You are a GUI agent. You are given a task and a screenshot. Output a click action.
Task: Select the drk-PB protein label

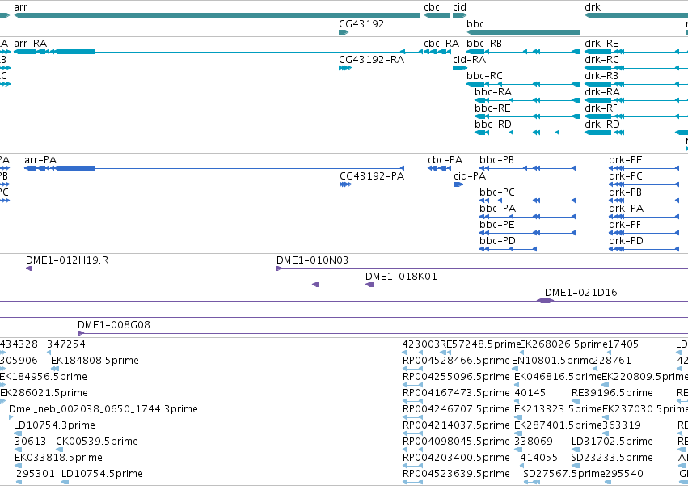(626, 192)
